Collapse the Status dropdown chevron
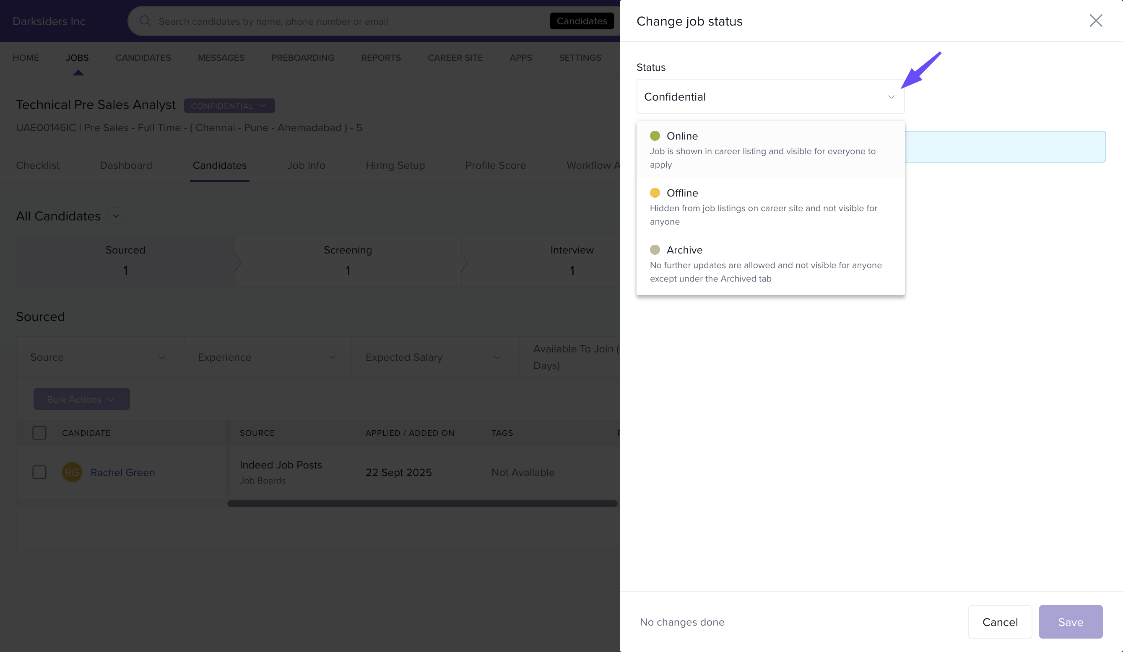The height and width of the screenshot is (652, 1123). click(891, 97)
